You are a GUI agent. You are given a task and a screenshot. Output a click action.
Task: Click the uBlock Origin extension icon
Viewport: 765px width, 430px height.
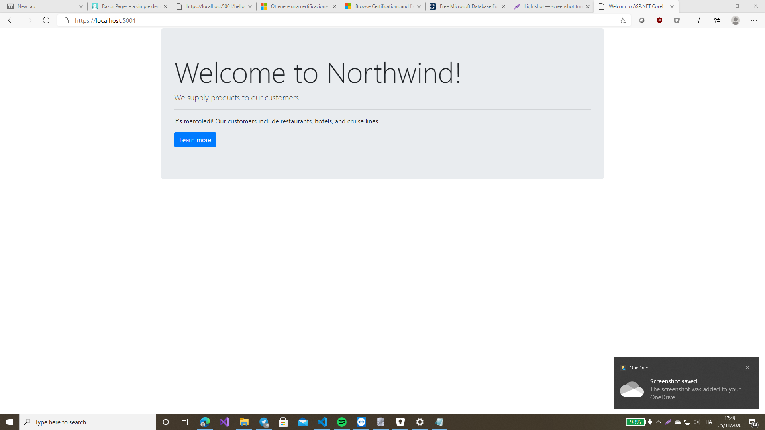pyautogui.click(x=659, y=20)
